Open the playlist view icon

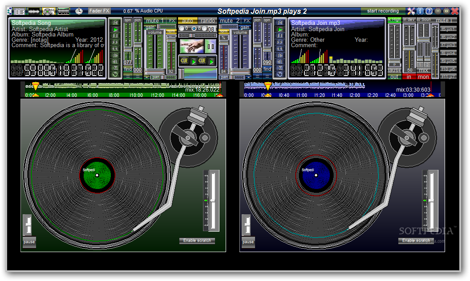(20, 12)
